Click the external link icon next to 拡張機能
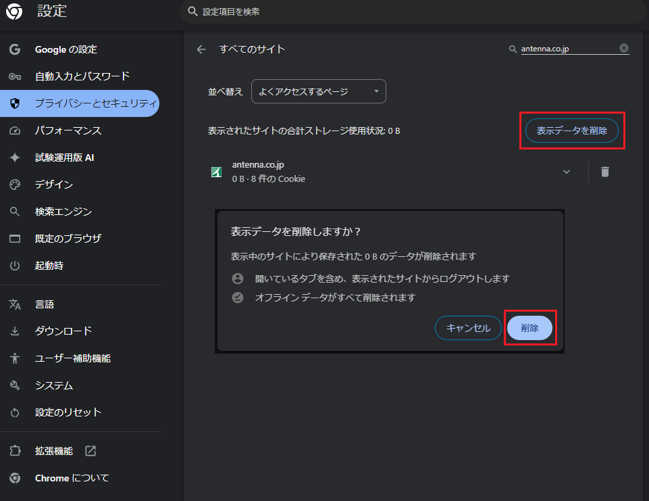This screenshot has width=649, height=501. coord(90,451)
